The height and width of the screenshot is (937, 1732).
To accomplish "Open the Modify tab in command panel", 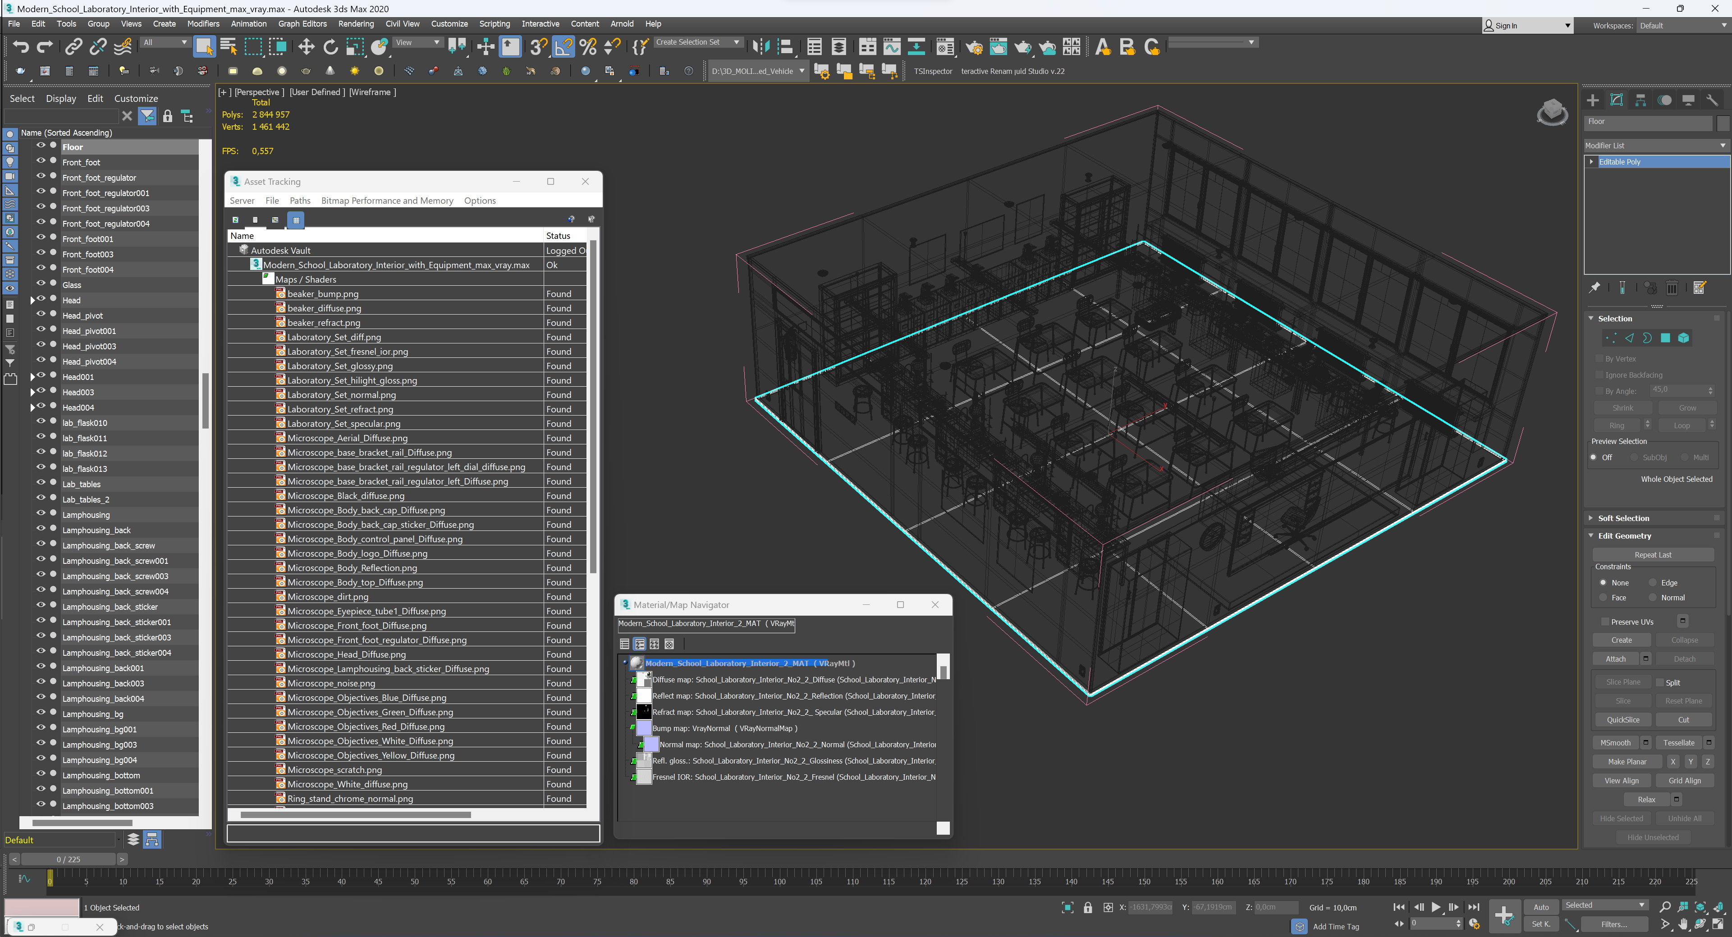I will click(x=1616, y=100).
